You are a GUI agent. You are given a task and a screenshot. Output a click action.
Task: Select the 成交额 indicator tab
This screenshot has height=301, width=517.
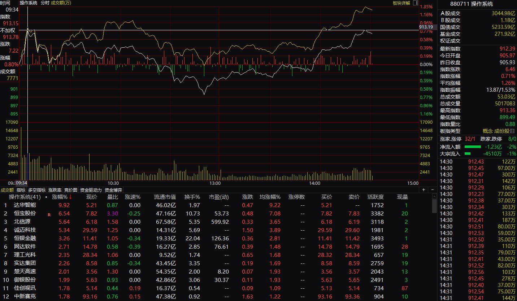coord(7,190)
